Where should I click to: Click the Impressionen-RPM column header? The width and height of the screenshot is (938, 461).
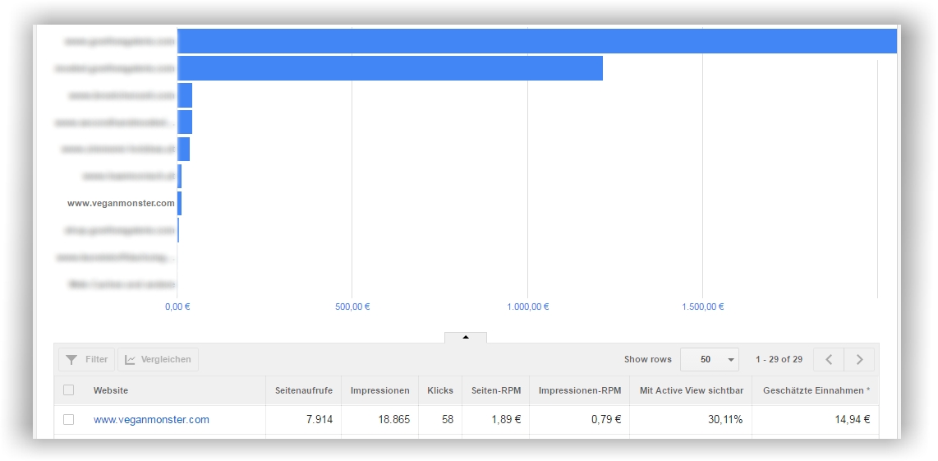click(x=579, y=390)
